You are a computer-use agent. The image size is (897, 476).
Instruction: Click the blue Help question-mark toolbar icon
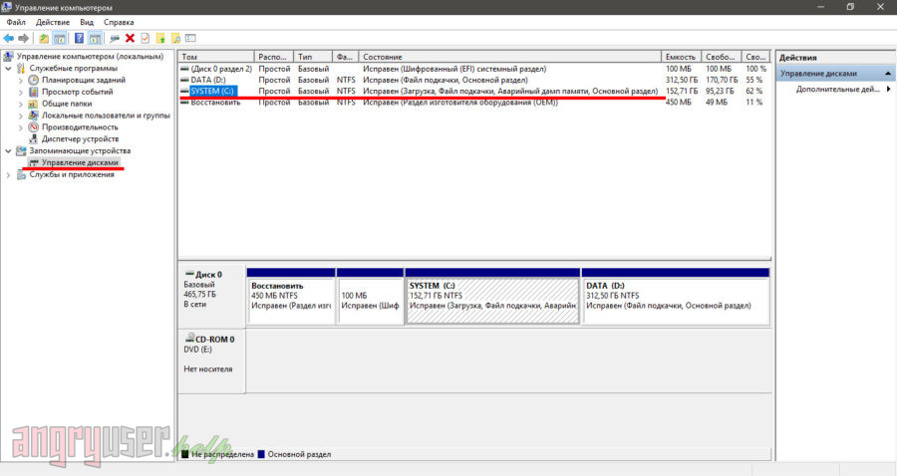click(x=78, y=38)
